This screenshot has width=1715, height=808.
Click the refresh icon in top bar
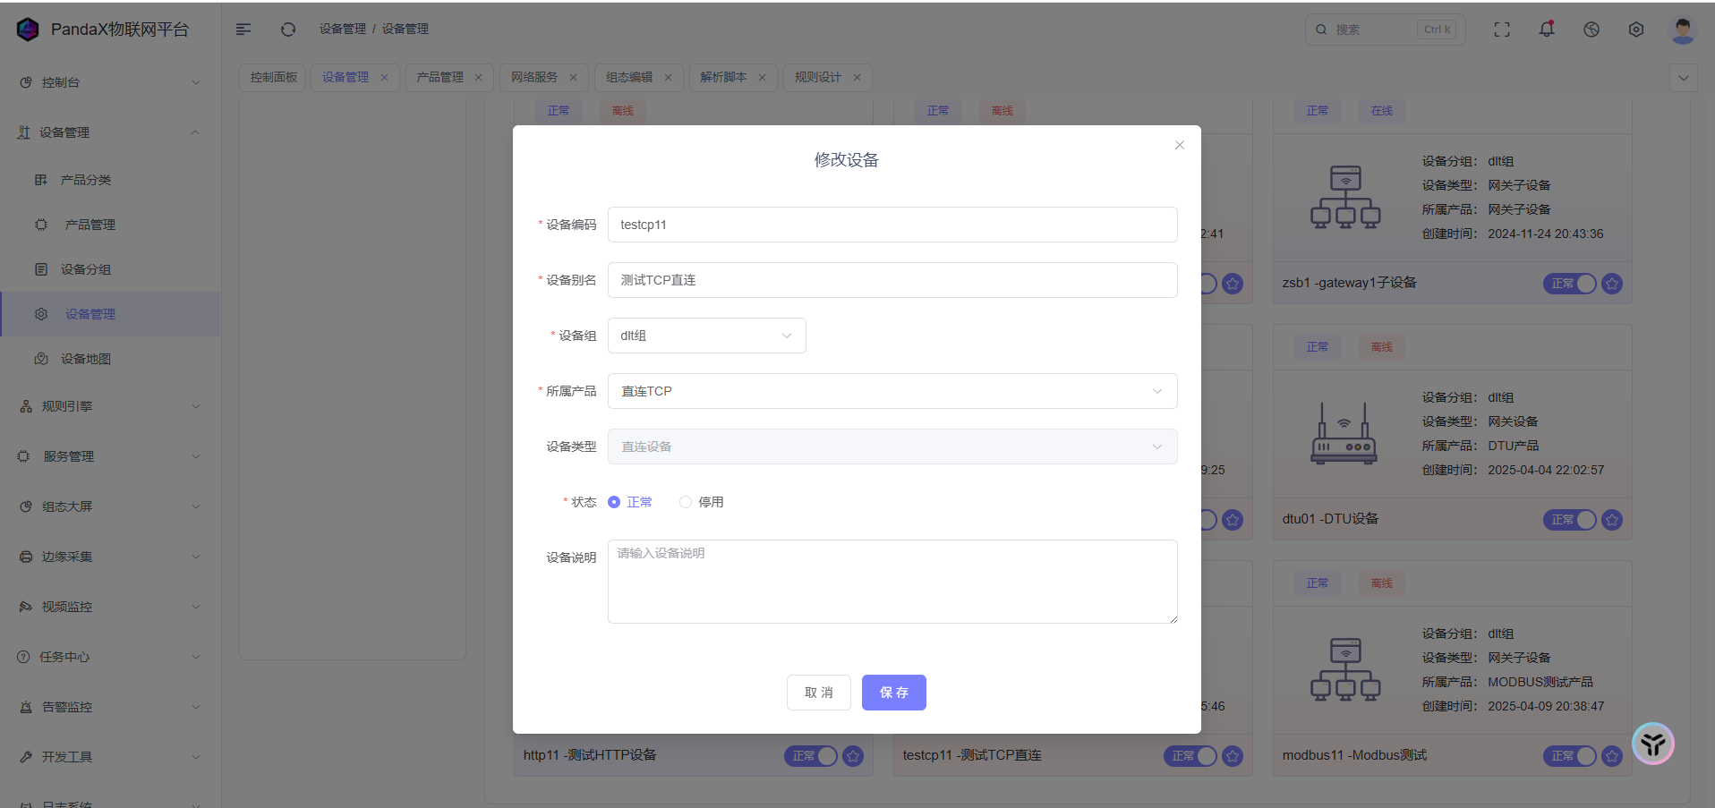click(287, 30)
